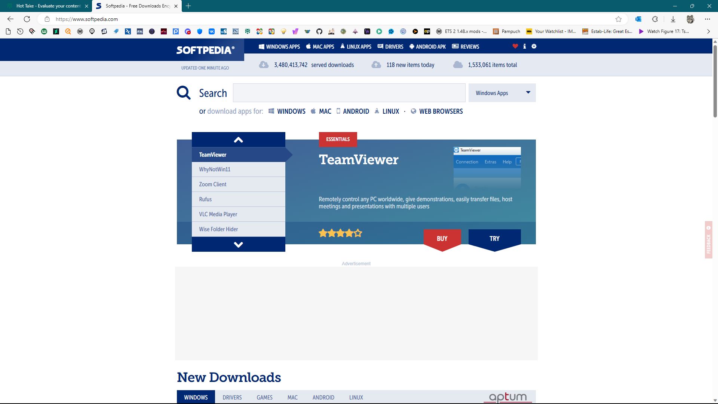This screenshot has width=718, height=404.
Task: Click the Softpedia logo
Action: point(205,50)
